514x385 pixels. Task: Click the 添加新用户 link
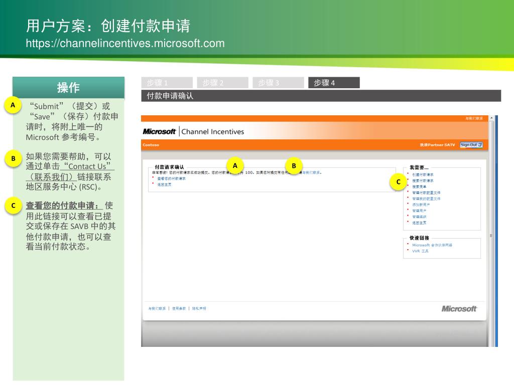point(421,205)
